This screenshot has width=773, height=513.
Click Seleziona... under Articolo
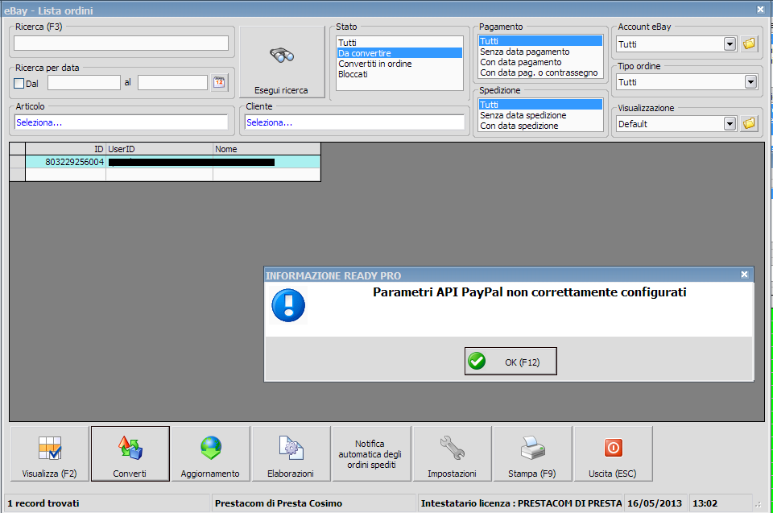pos(121,122)
